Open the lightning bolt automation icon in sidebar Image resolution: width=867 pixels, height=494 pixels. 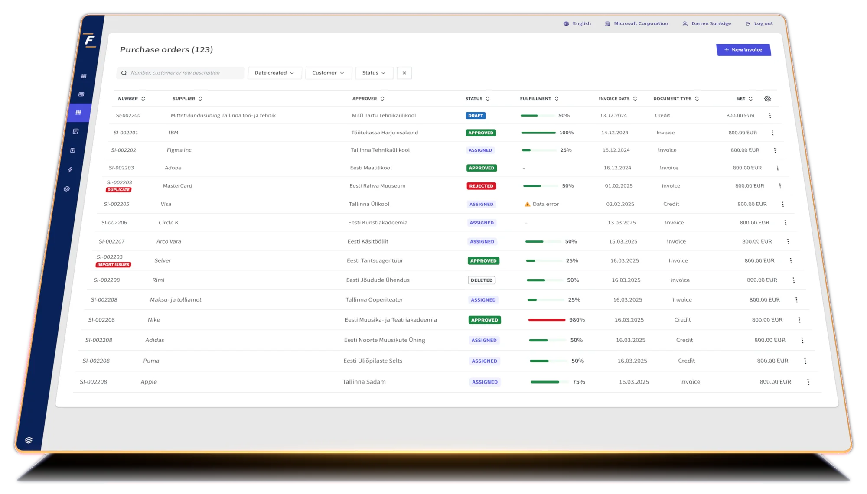[x=70, y=170]
